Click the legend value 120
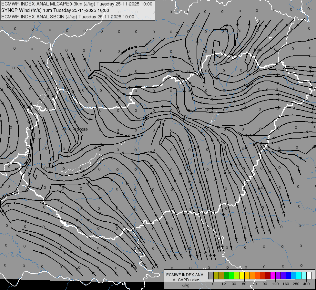The height and width of the screenshot is (290, 316). 275,284
